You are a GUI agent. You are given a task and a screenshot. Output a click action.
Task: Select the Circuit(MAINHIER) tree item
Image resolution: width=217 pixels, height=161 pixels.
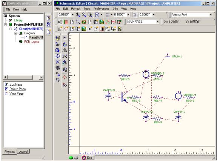[31, 29]
